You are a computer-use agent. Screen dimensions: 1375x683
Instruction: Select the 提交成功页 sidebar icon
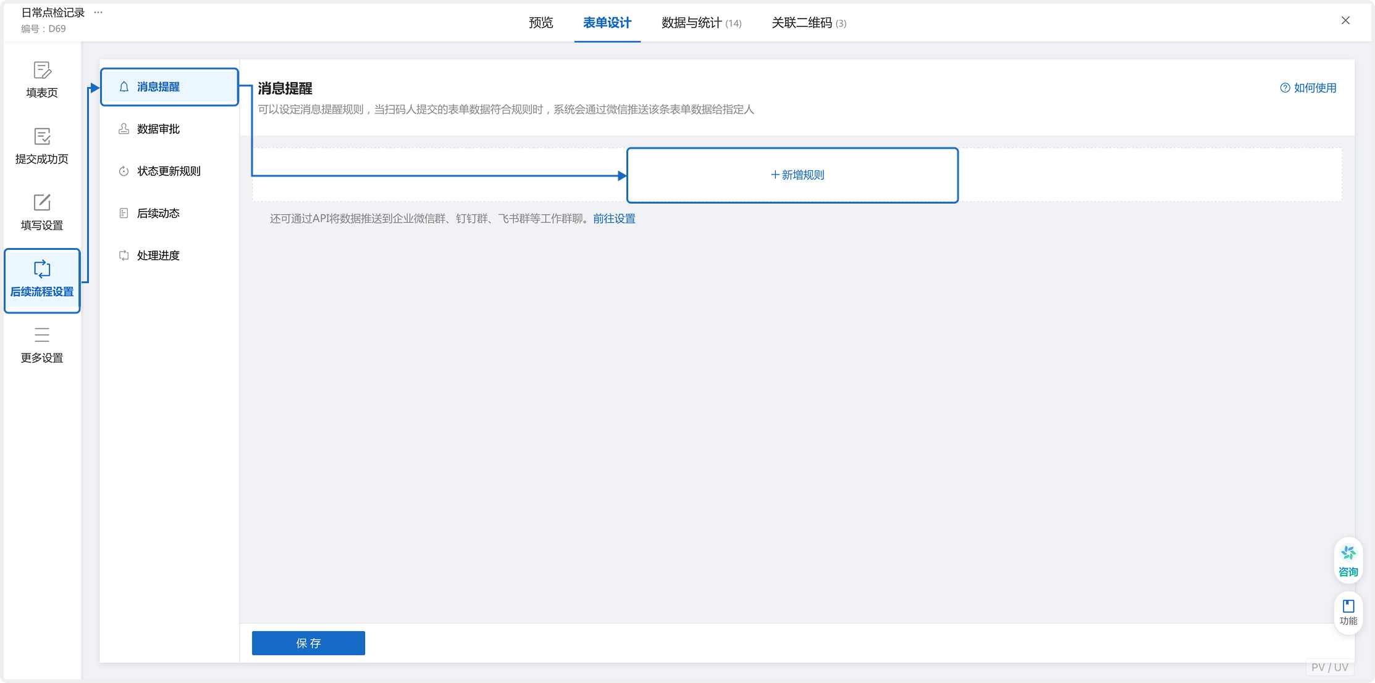41,146
